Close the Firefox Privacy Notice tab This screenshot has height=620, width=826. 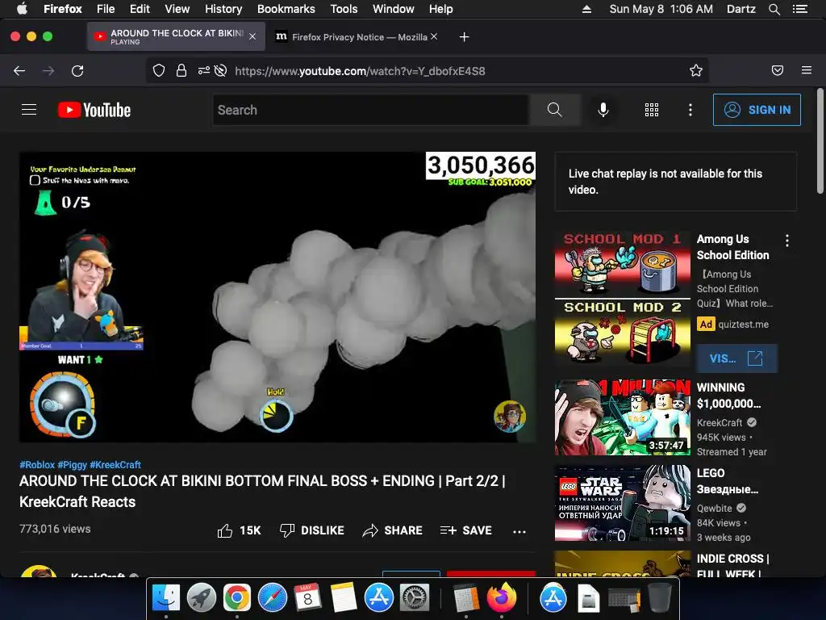click(x=434, y=36)
